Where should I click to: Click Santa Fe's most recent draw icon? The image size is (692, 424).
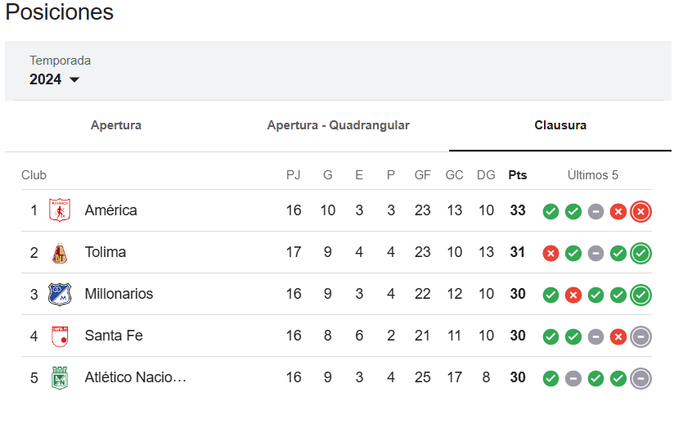640,337
